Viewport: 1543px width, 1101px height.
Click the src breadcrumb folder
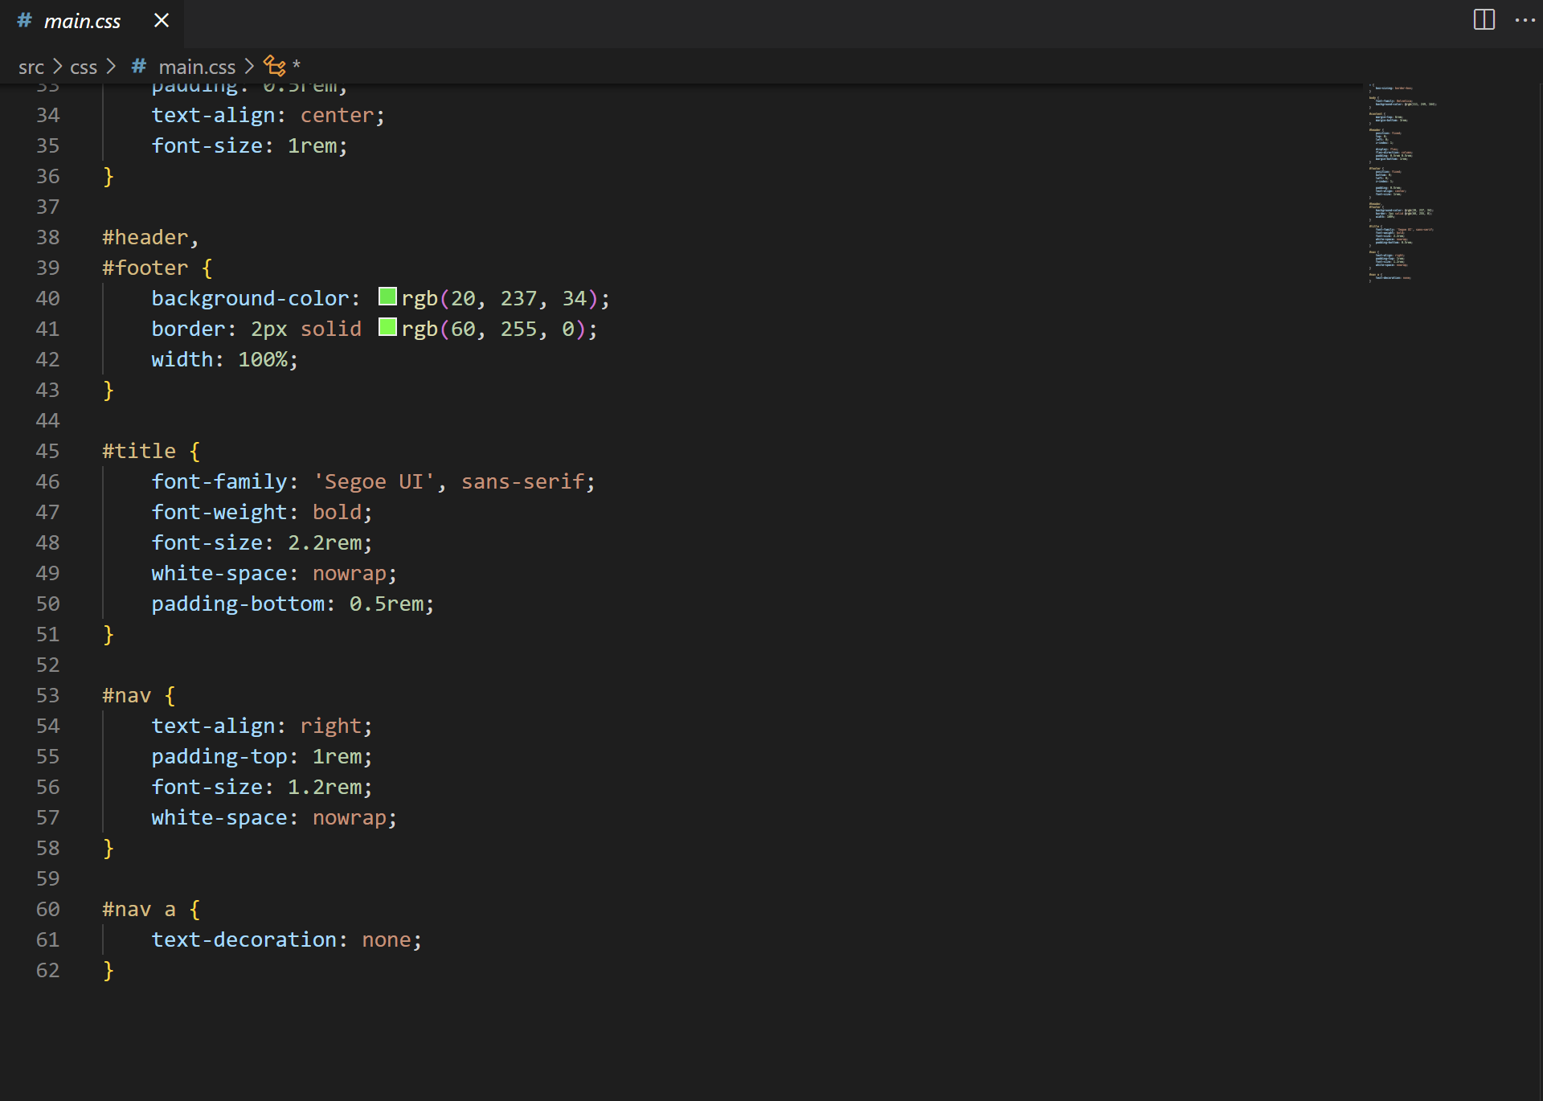(x=31, y=67)
